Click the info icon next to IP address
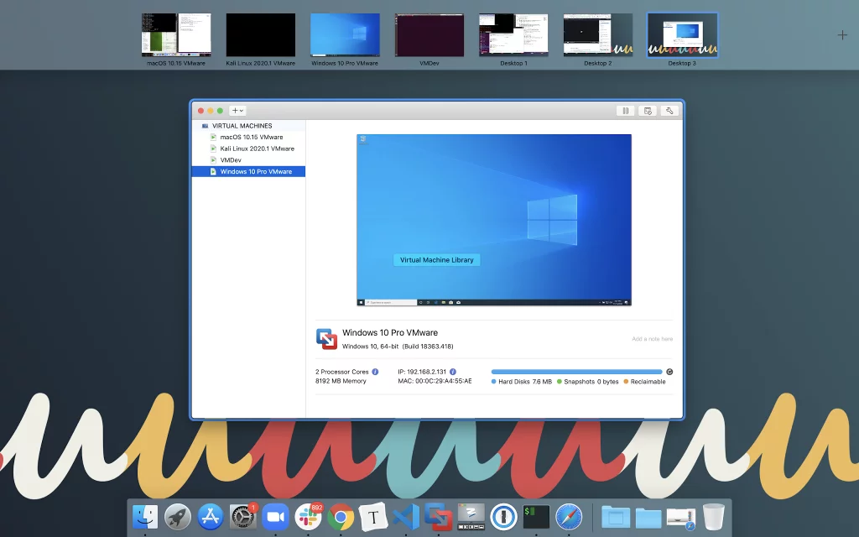This screenshot has width=859, height=537. point(453,372)
